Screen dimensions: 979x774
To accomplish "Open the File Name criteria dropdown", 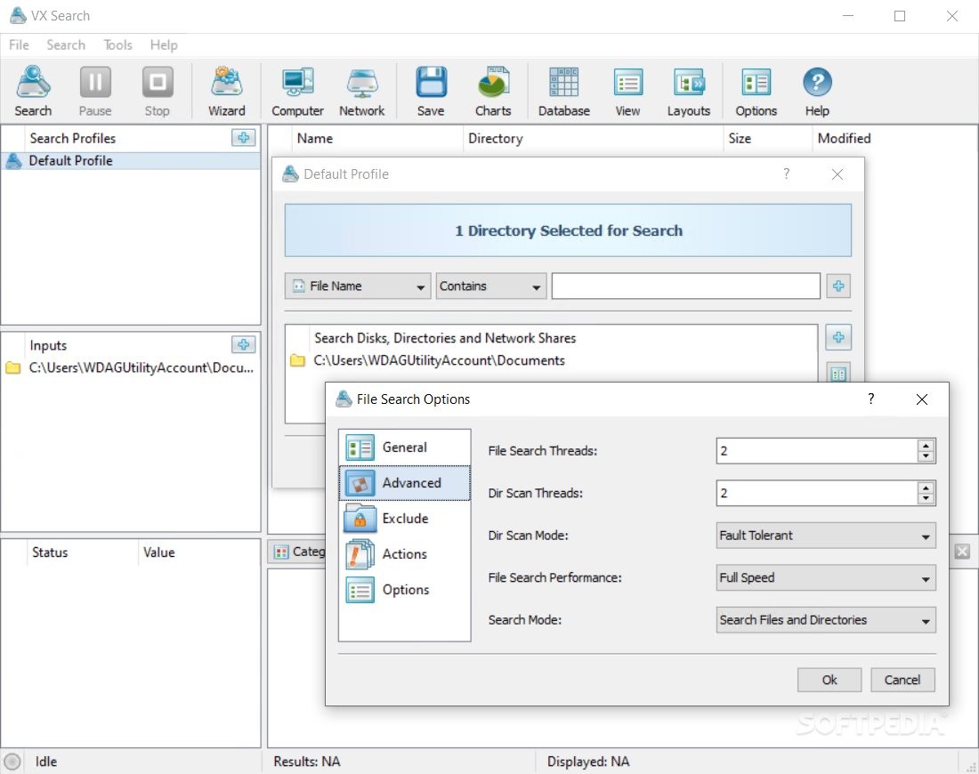I will click(x=358, y=286).
